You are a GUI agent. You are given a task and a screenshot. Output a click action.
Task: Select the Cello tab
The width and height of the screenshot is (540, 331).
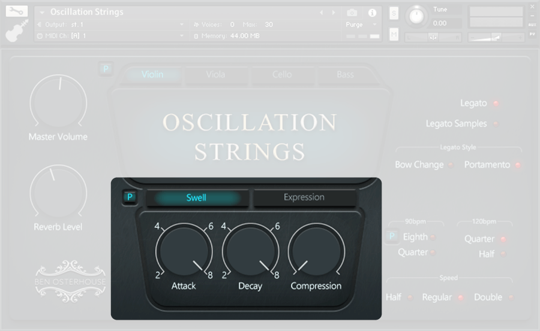[282, 75]
